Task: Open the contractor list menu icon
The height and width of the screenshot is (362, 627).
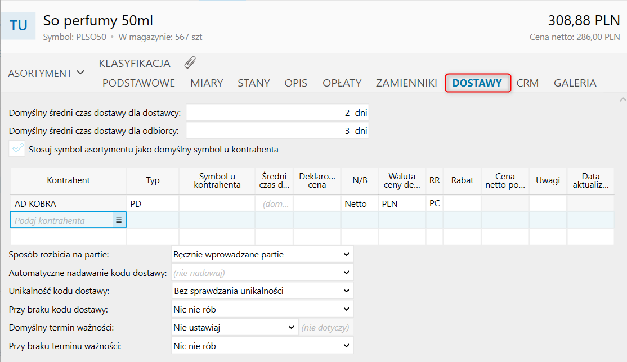Action: (119, 220)
